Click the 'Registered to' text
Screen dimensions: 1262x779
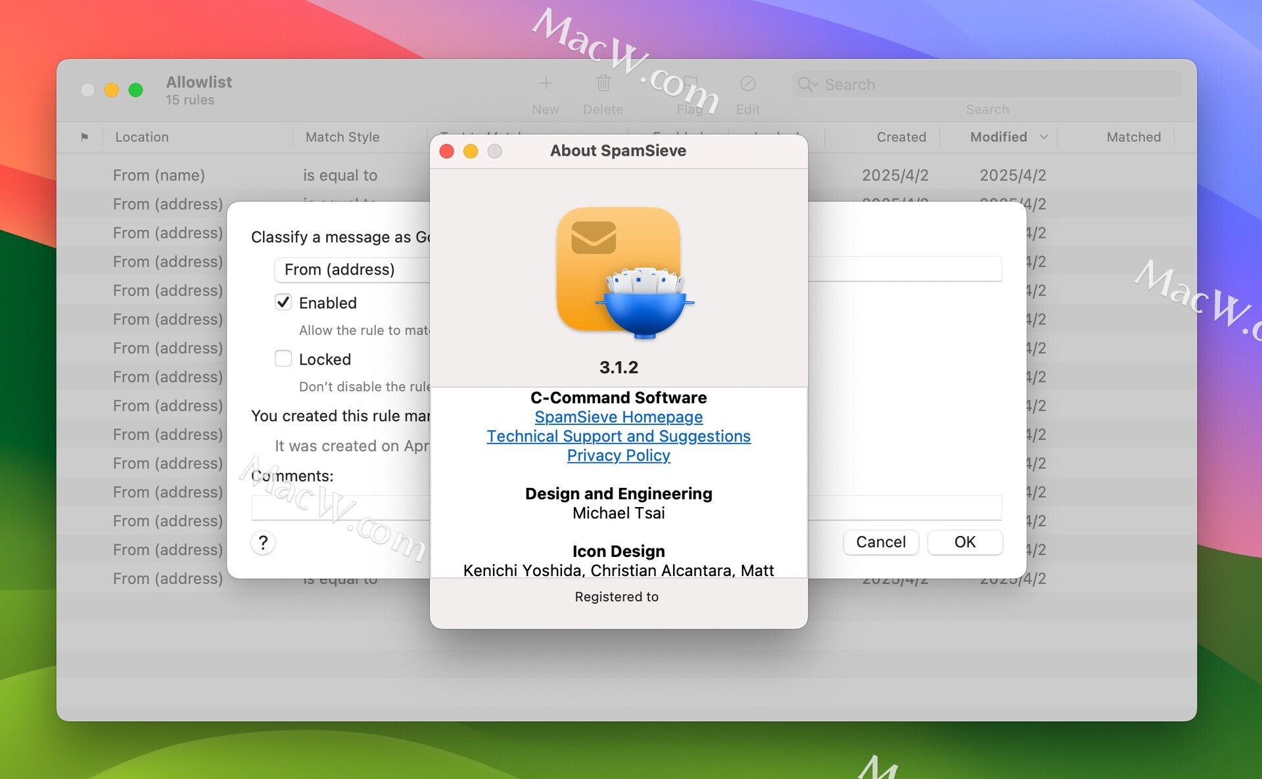[x=617, y=596]
